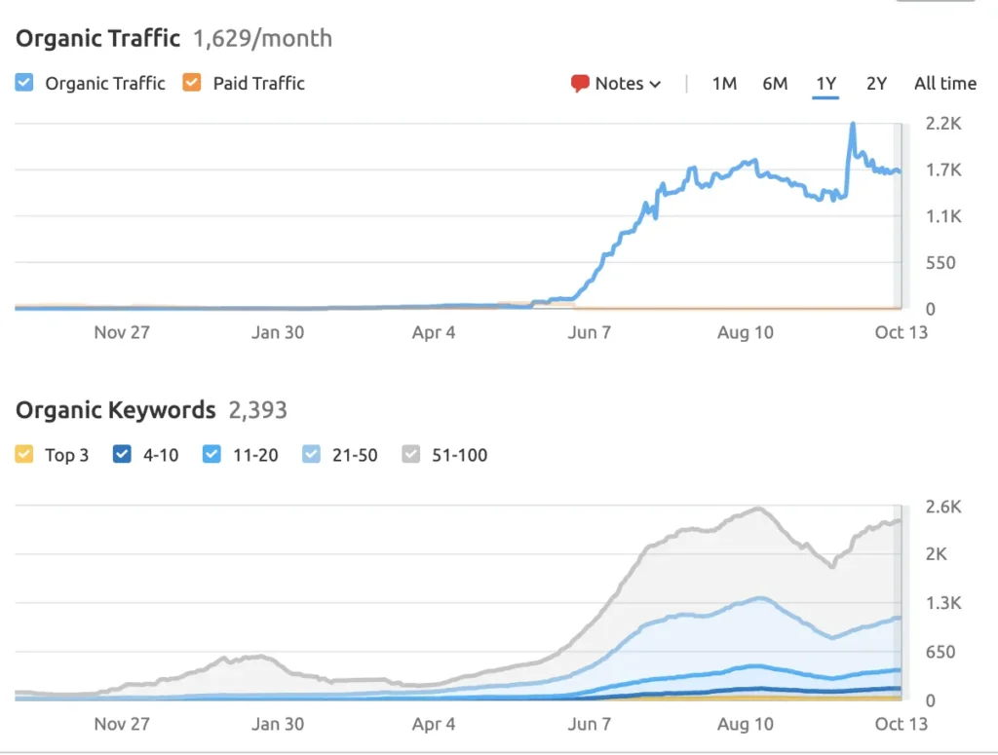This screenshot has width=998, height=755.
Task: Switch to the 2Y time range
Action: (x=876, y=84)
